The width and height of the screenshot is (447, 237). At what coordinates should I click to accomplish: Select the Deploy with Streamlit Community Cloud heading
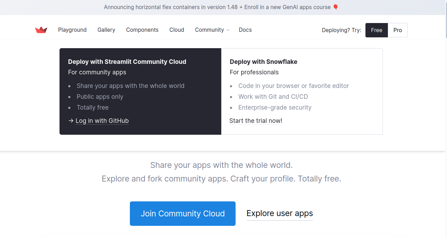127,62
